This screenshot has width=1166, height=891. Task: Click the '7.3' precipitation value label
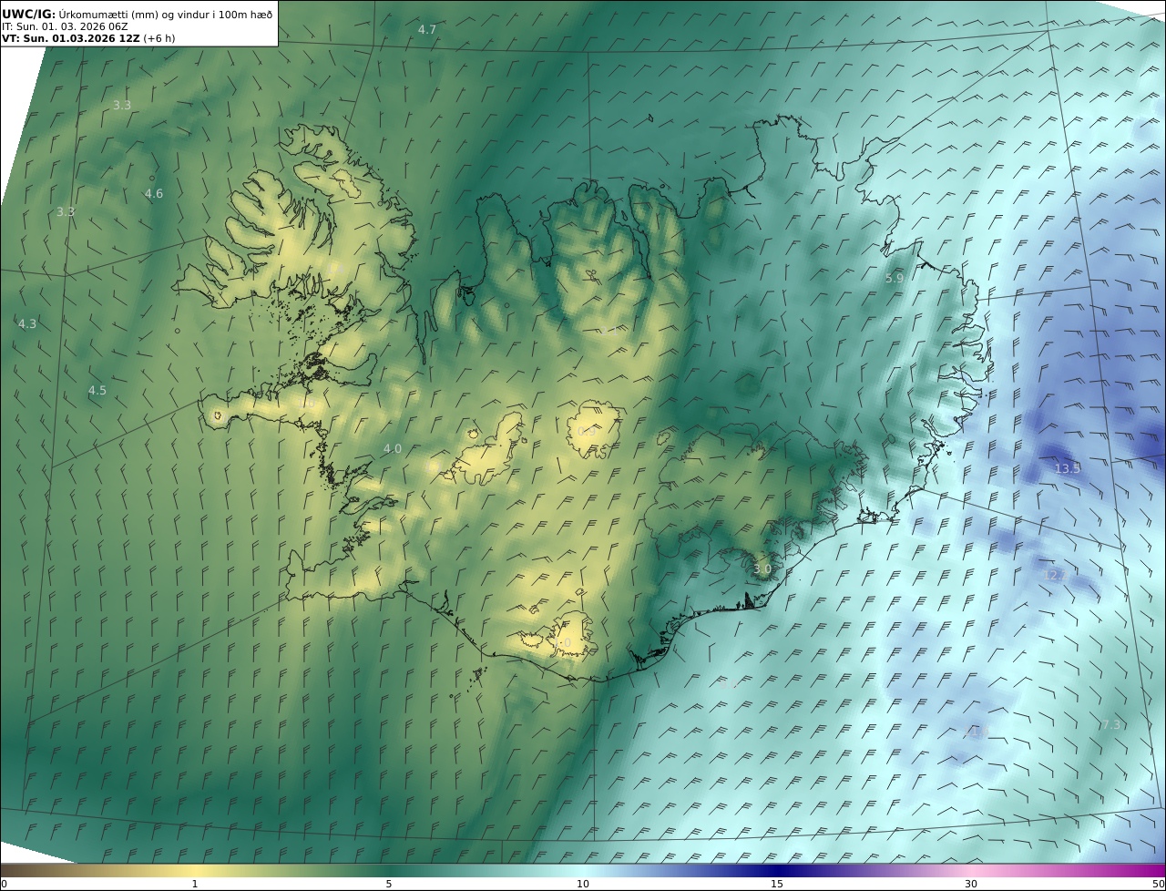[1110, 725]
